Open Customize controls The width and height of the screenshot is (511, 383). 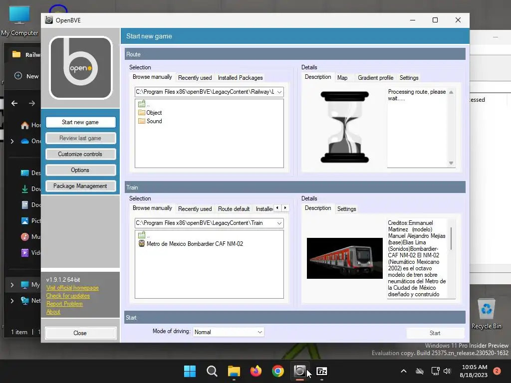pyautogui.click(x=80, y=154)
